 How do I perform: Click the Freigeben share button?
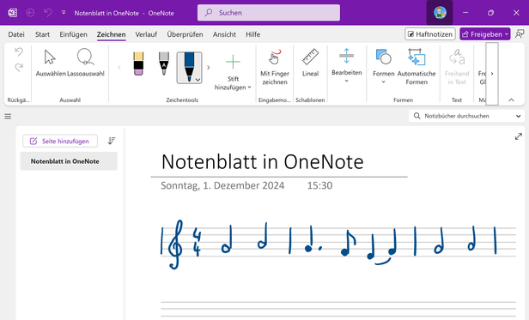[485, 34]
